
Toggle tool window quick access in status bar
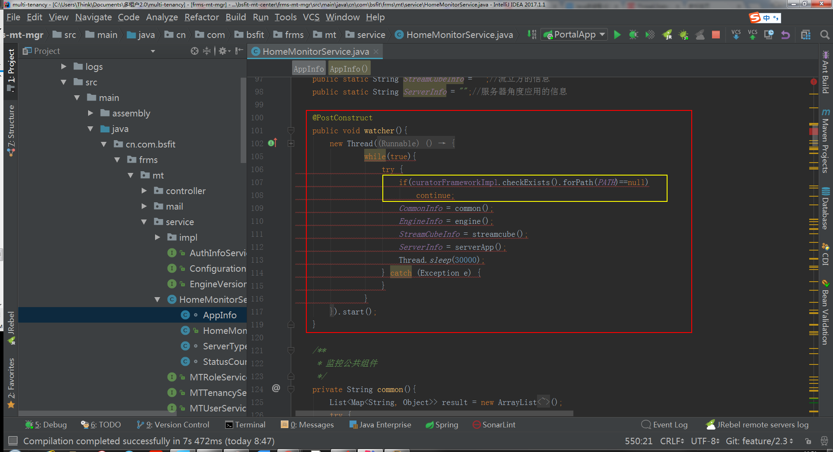point(13,440)
